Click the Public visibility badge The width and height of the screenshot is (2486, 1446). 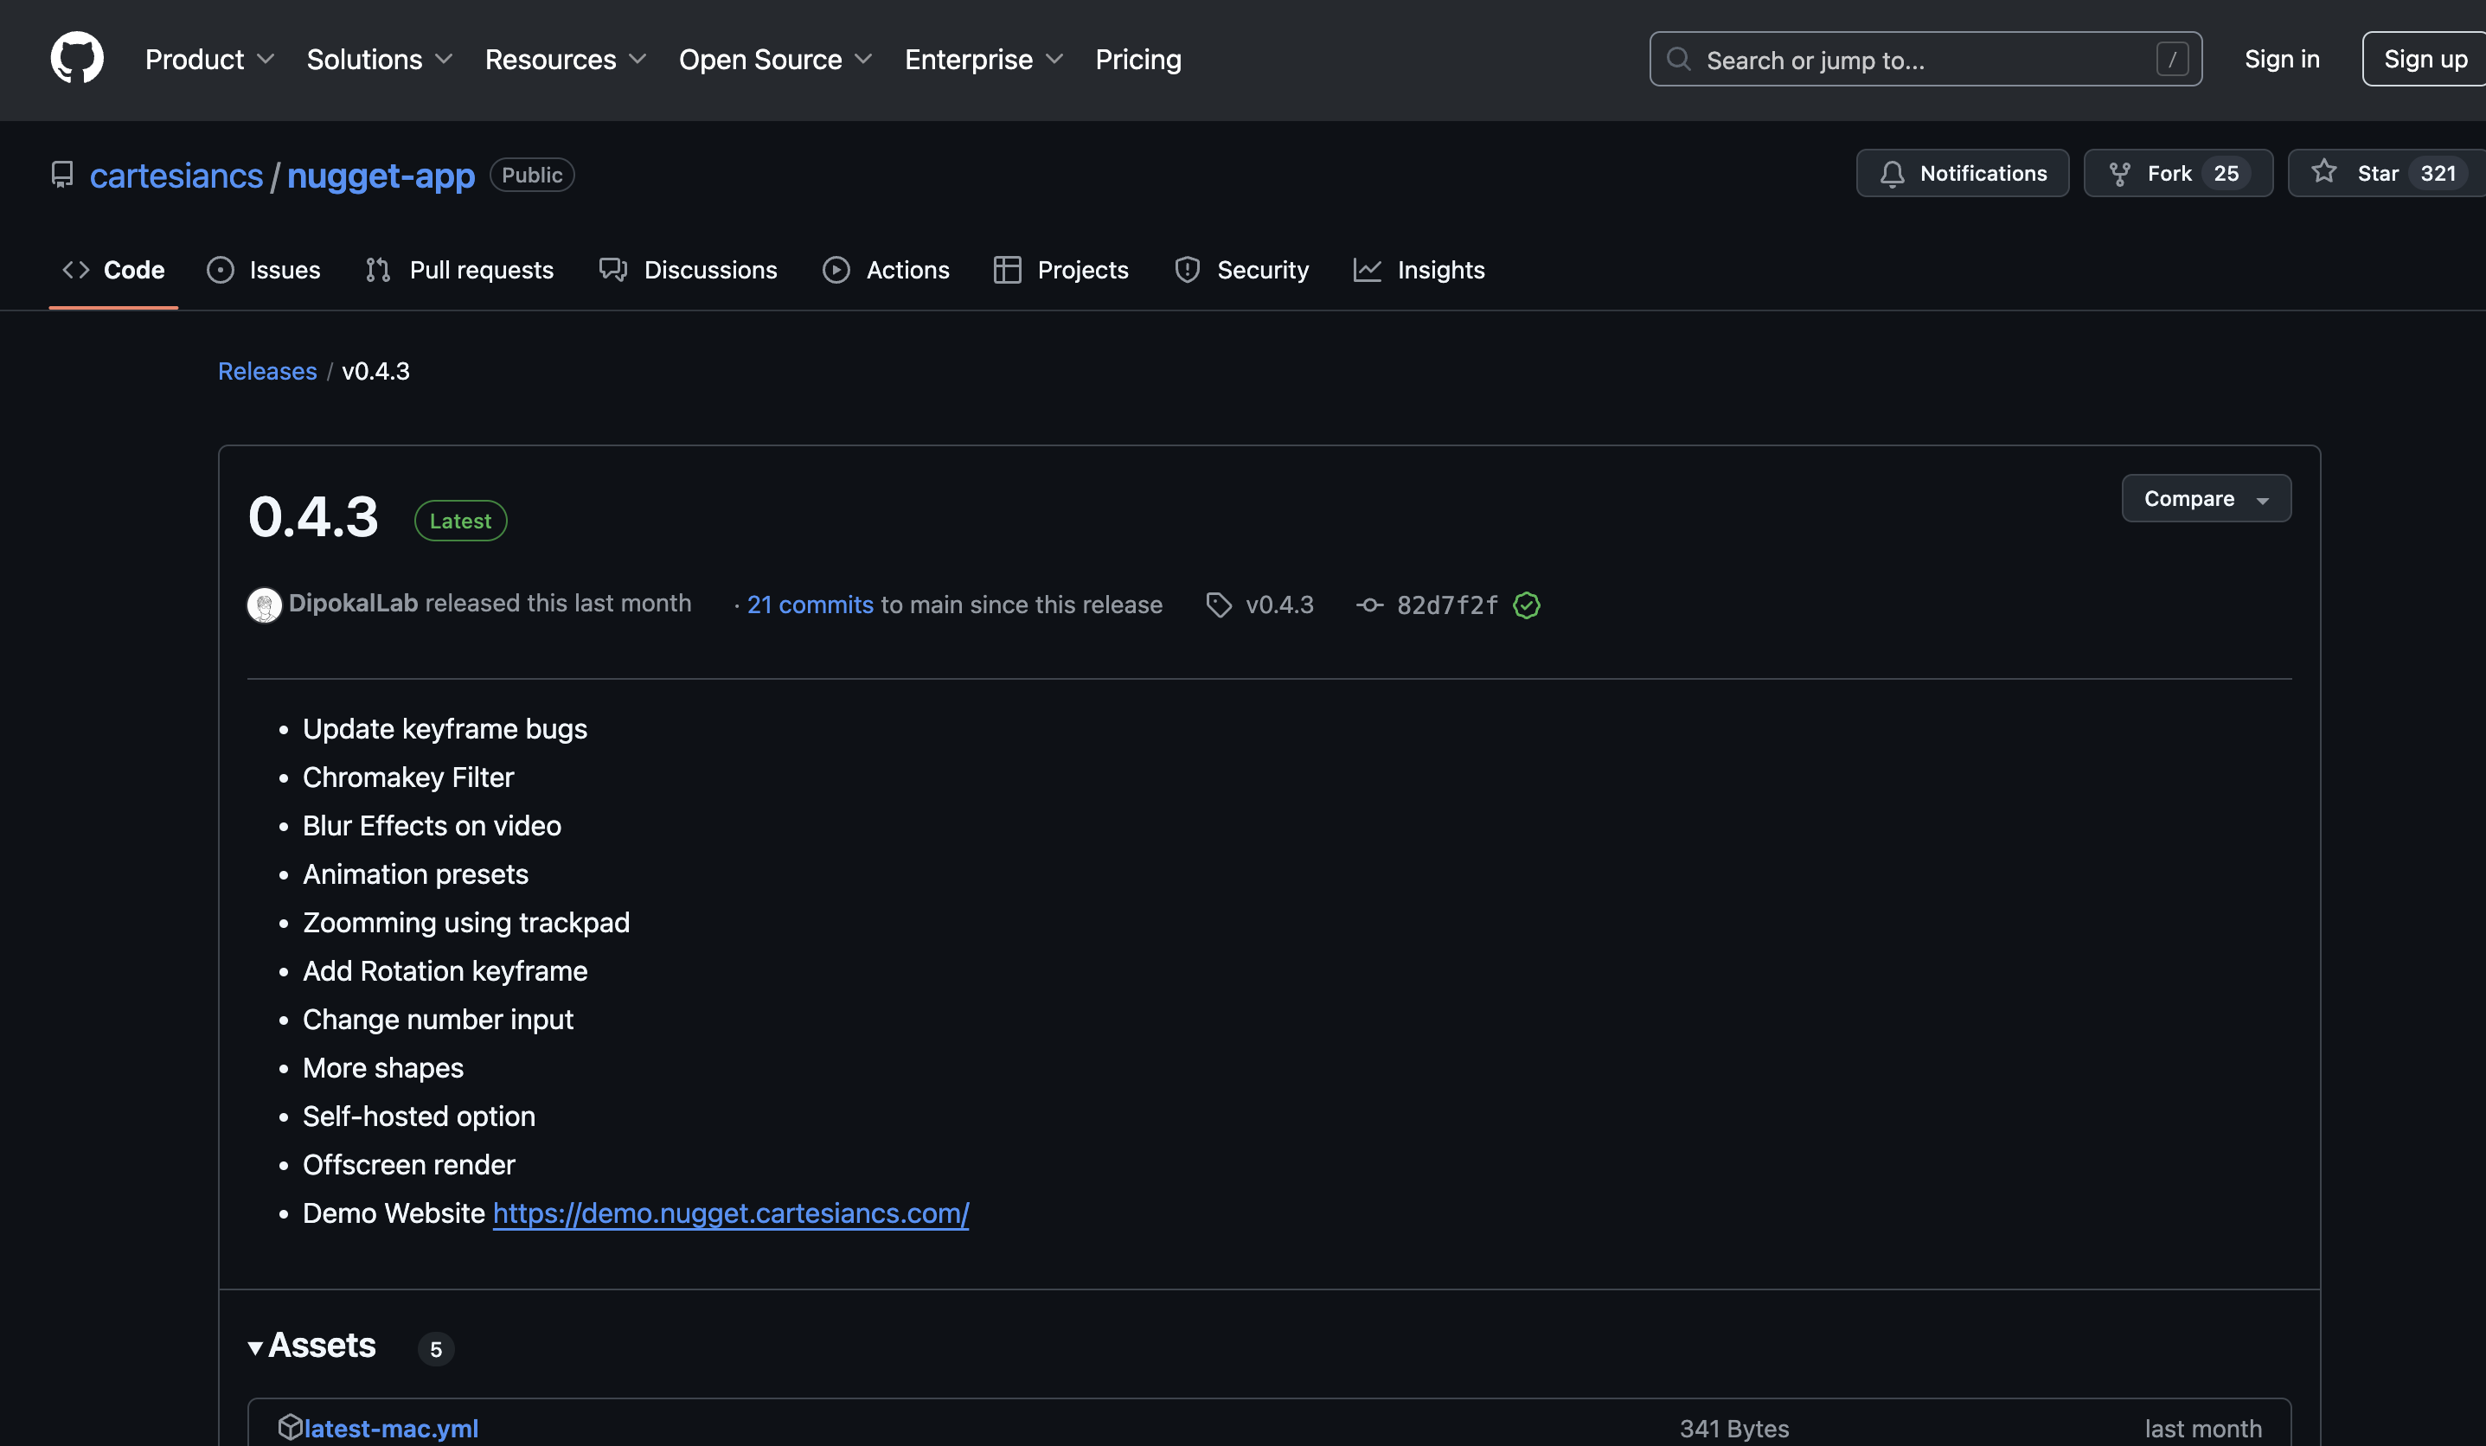click(x=532, y=175)
